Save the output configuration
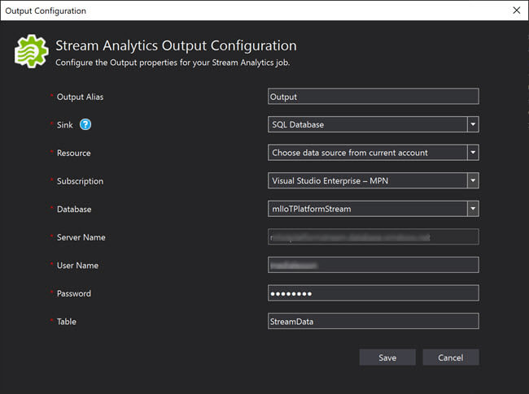529x394 pixels. click(387, 357)
